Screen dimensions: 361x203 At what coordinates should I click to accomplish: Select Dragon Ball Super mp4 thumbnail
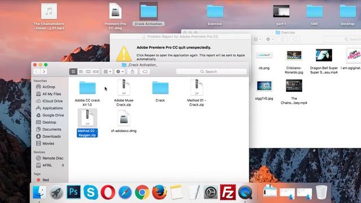(x=324, y=55)
